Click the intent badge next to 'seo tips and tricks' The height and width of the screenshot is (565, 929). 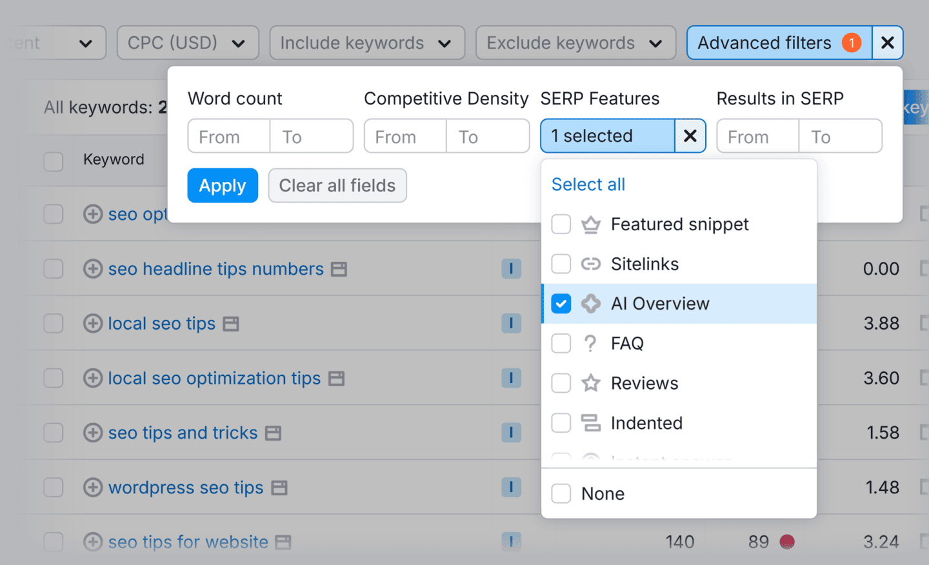pos(512,433)
